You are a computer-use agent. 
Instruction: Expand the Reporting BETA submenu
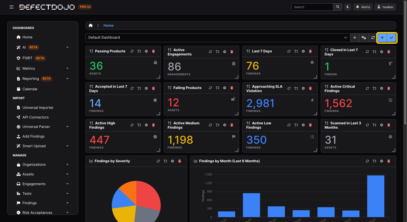(43, 79)
